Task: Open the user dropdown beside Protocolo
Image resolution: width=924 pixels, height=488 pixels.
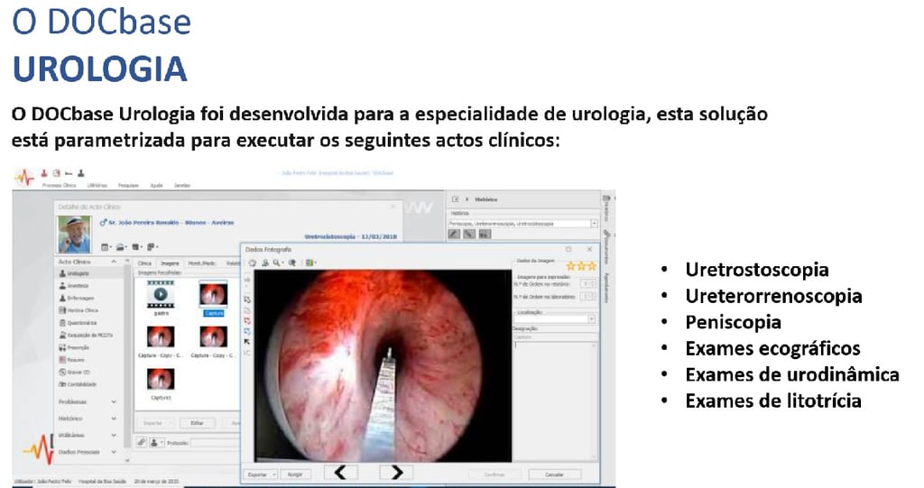Action: pyautogui.click(x=156, y=442)
